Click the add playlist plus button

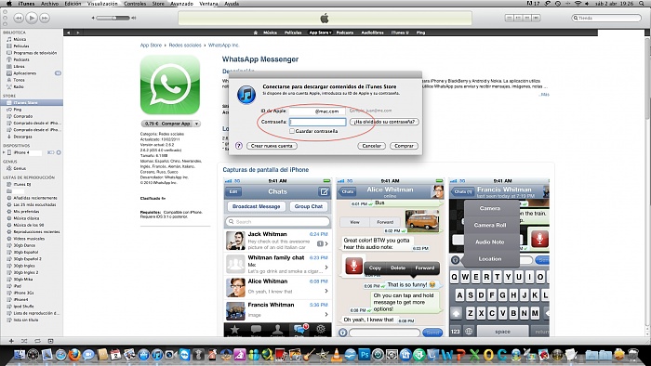point(11,341)
